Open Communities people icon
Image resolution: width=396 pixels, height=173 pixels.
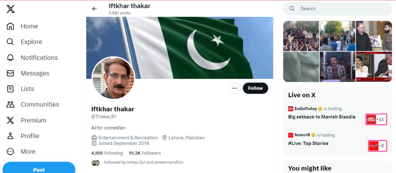[10, 104]
